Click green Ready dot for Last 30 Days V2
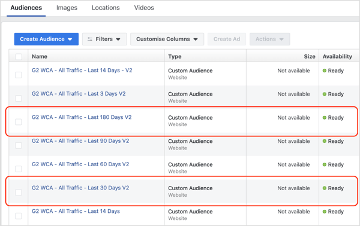This screenshot has width=360, height=226. 325,188
